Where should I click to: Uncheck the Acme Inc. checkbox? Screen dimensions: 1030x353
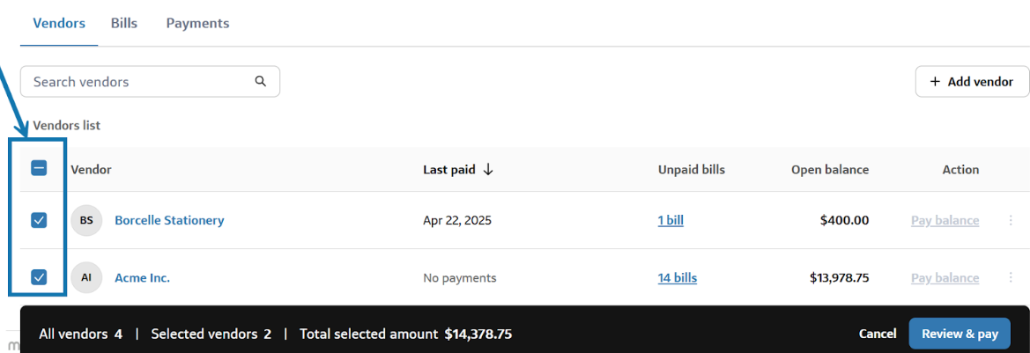39,277
